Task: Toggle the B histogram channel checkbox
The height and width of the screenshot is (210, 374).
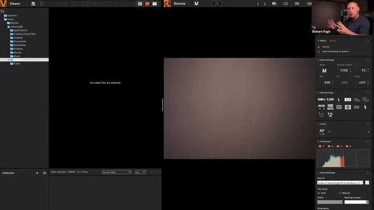Action: click(x=347, y=146)
